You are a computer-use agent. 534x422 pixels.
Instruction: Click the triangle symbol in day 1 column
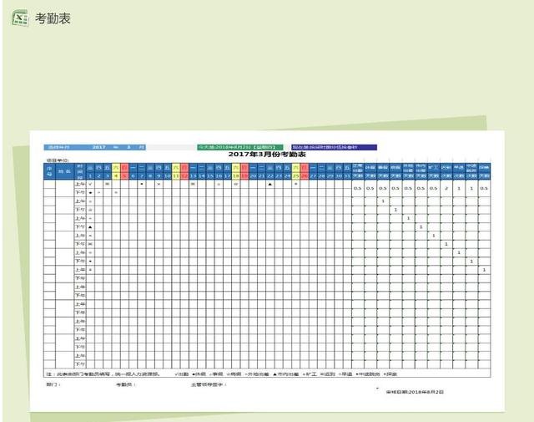[x=90, y=227]
